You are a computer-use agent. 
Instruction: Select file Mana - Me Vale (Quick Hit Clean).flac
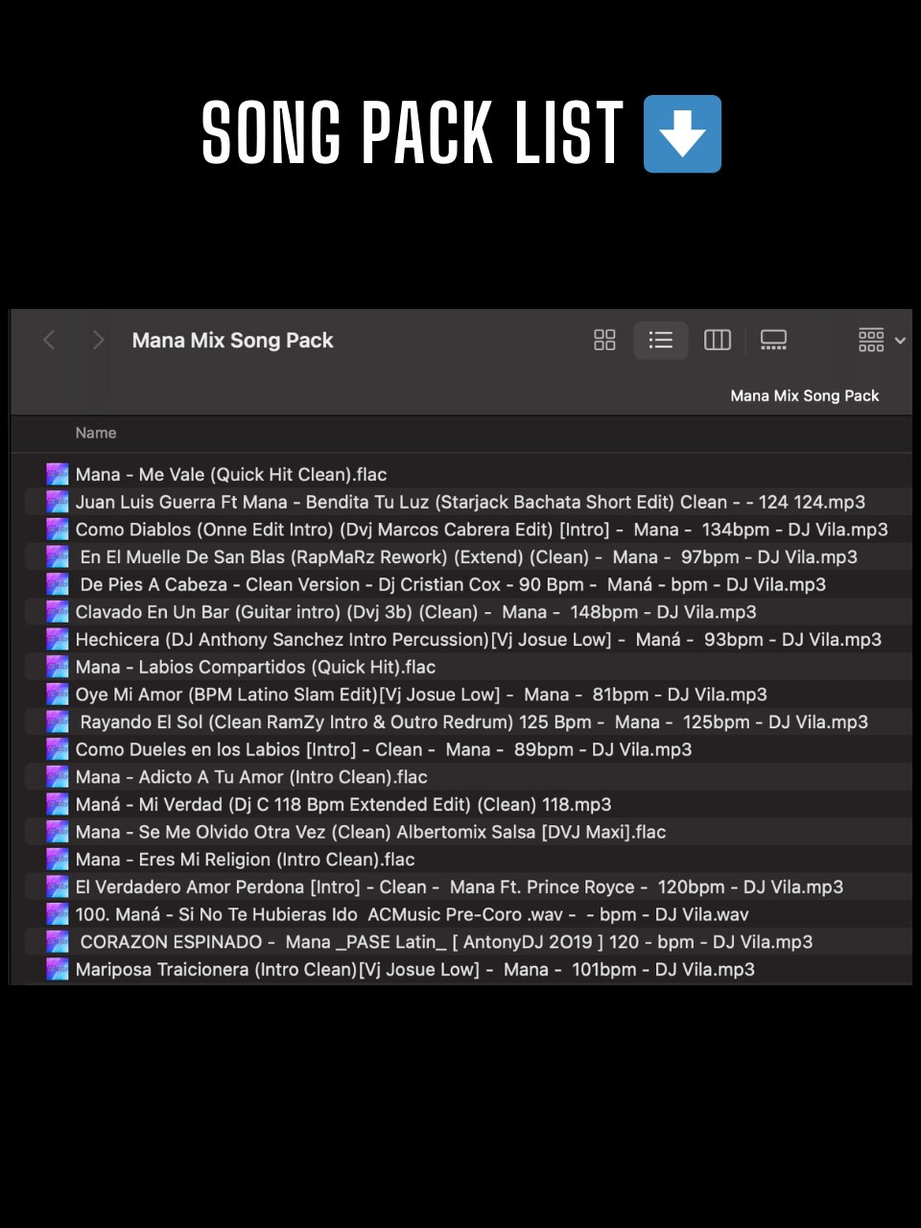[231, 474]
